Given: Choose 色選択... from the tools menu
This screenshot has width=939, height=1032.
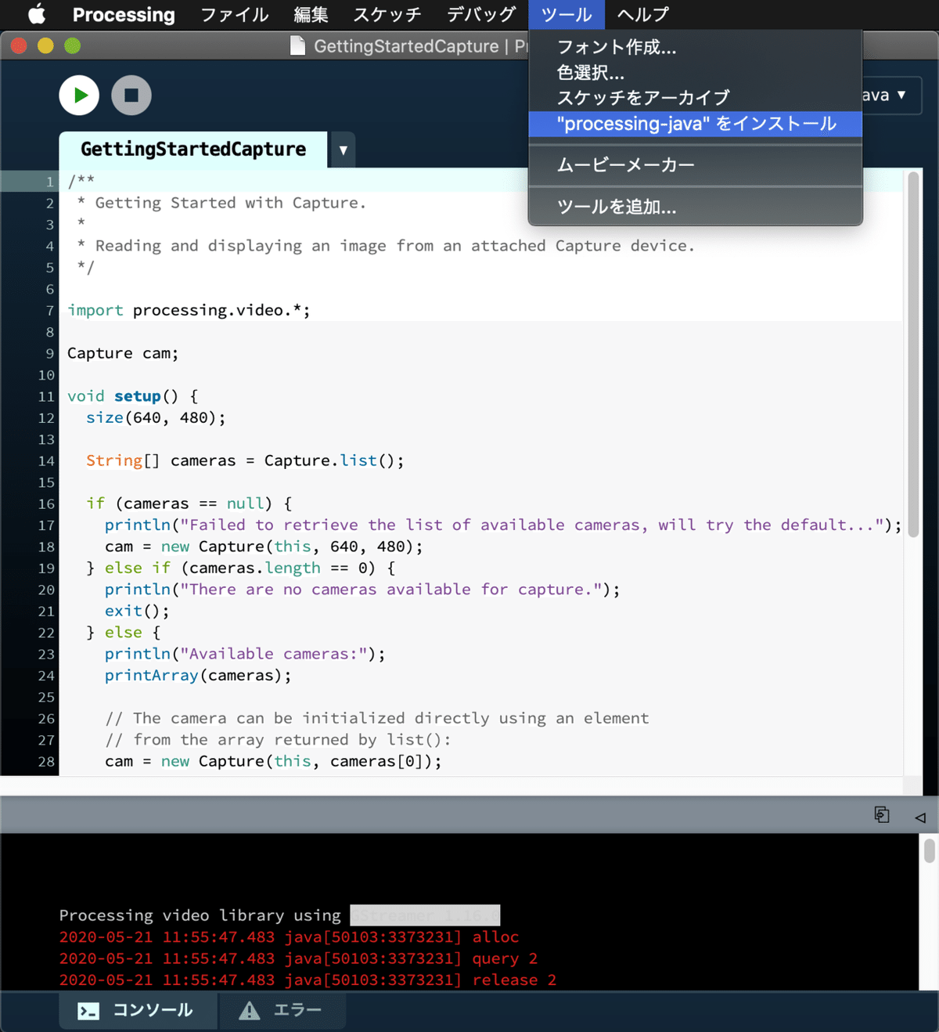Looking at the screenshot, I should pyautogui.click(x=695, y=72).
